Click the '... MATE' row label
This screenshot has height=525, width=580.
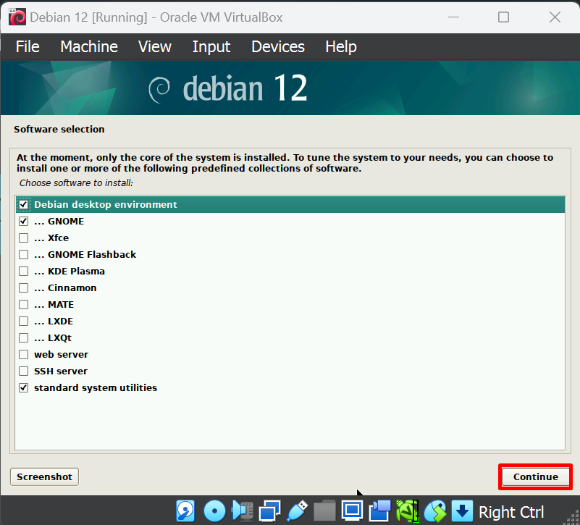coord(54,304)
